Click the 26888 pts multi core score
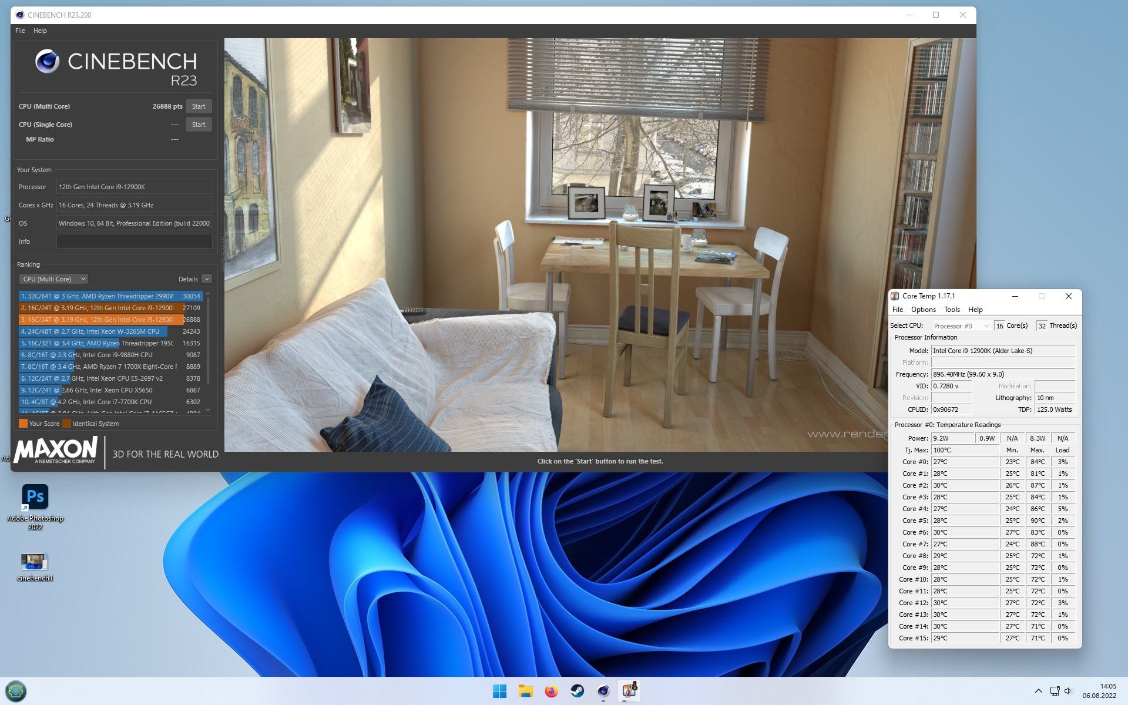 tap(167, 106)
